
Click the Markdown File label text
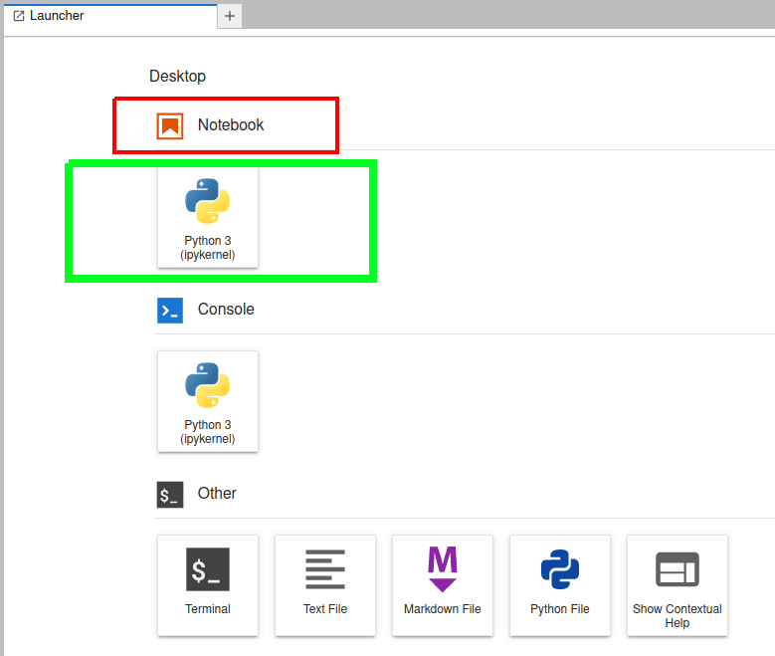pos(443,609)
